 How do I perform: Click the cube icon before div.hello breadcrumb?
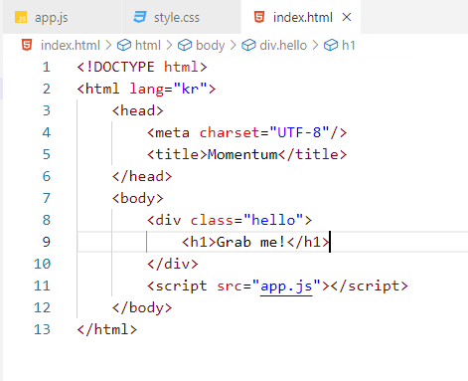[248, 45]
